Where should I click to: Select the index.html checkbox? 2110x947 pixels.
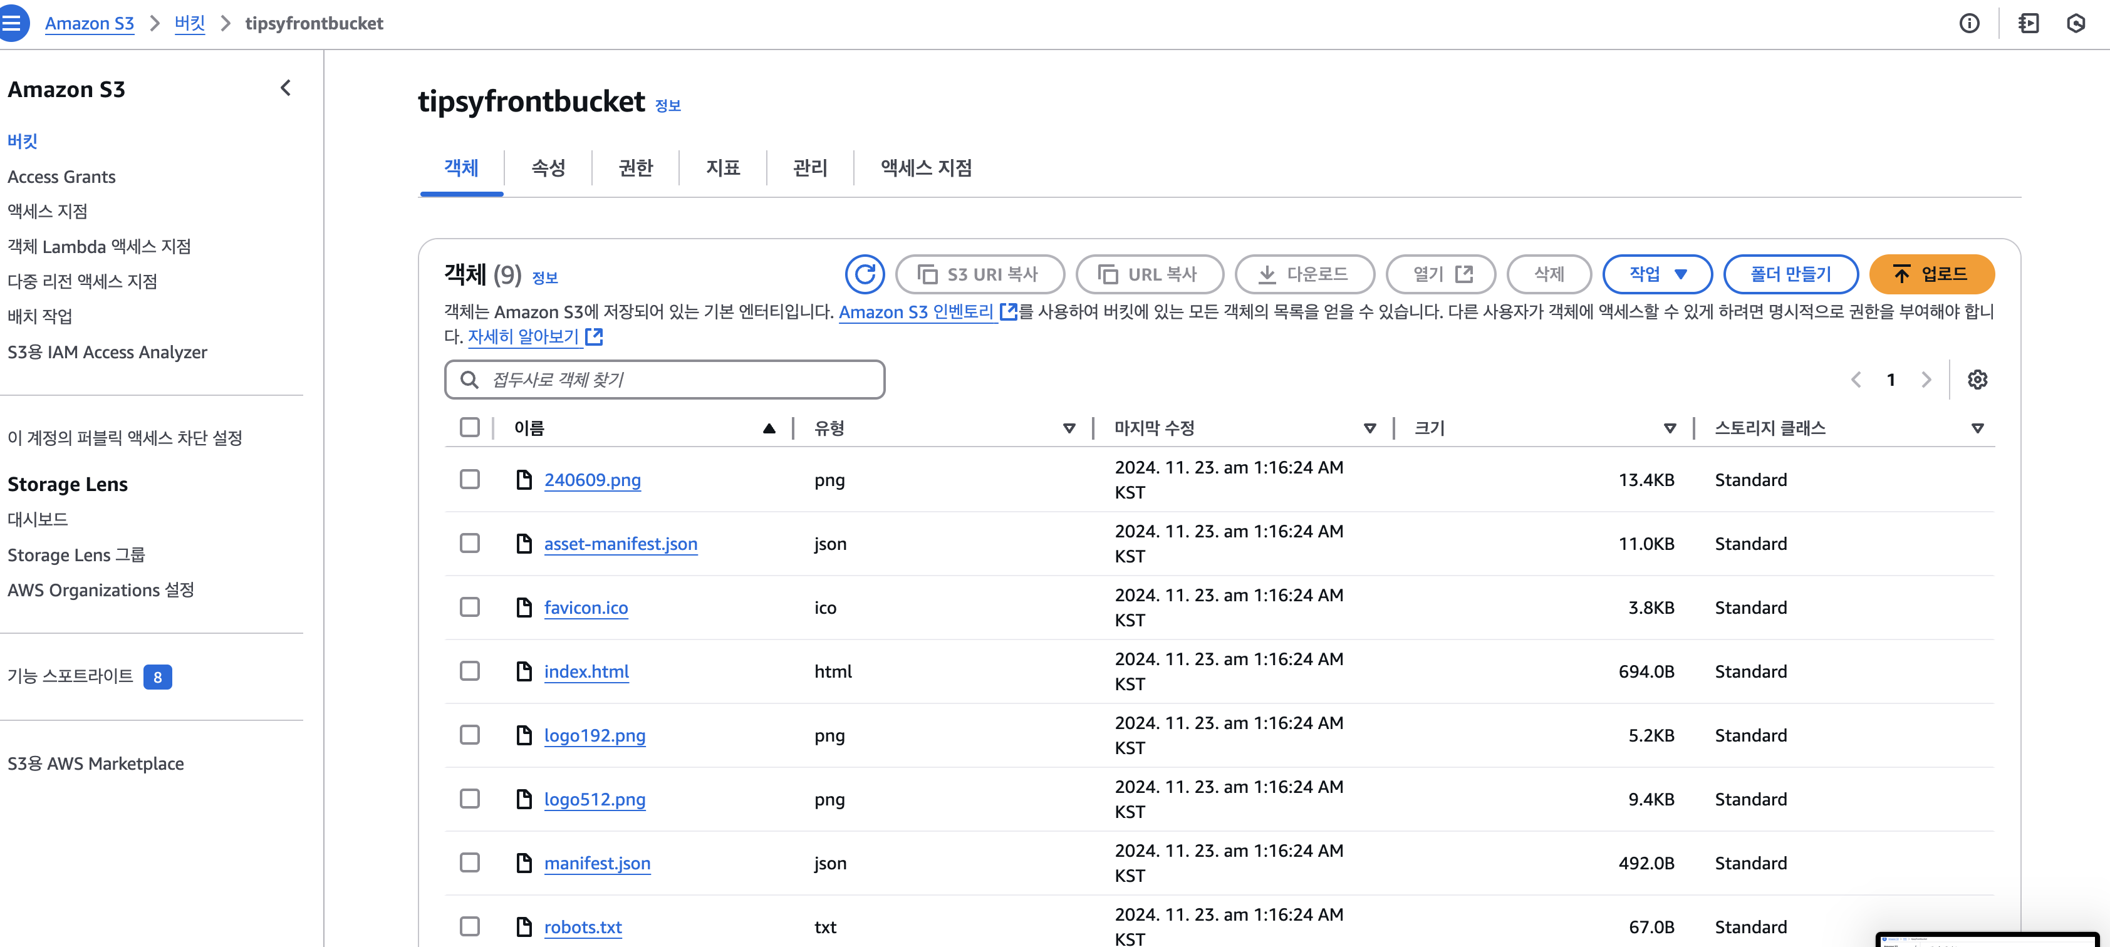(x=469, y=671)
